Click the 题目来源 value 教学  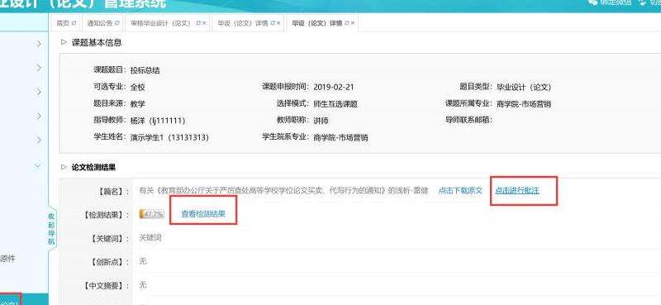(x=137, y=104)
